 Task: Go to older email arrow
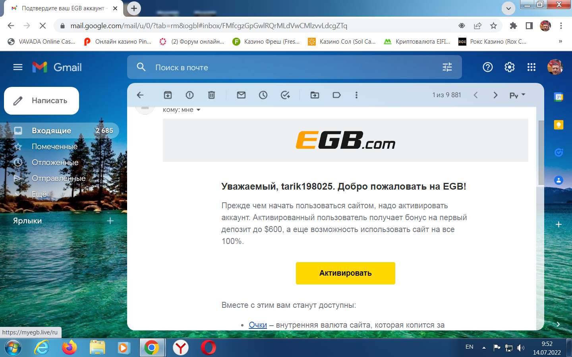point(495,95)
